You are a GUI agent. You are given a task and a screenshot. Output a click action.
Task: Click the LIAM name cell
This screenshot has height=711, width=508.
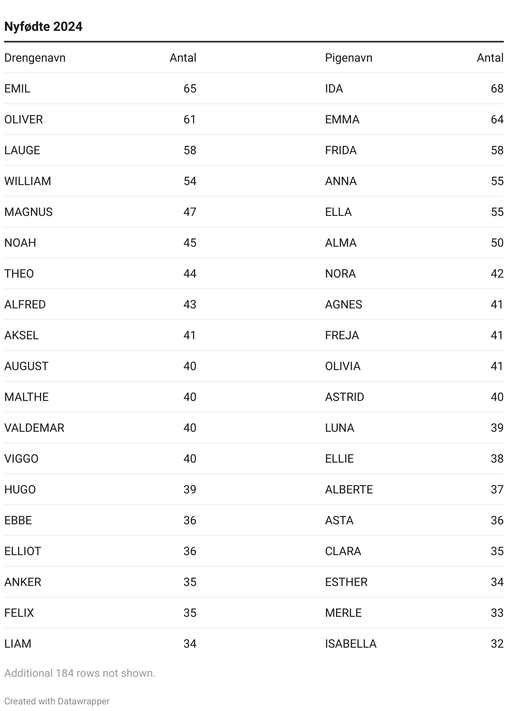[18, 643]
